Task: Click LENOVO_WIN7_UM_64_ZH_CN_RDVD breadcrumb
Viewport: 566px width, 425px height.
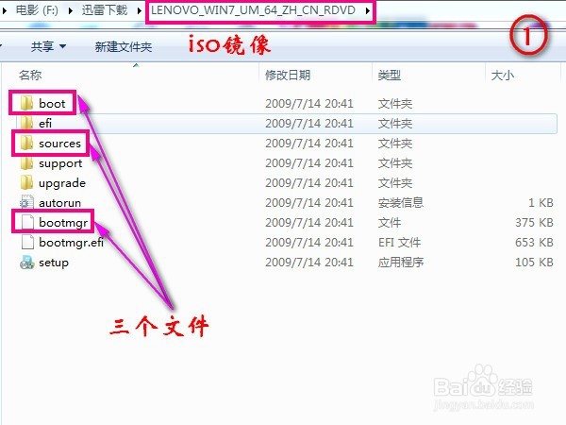Action: coord(254,10)
